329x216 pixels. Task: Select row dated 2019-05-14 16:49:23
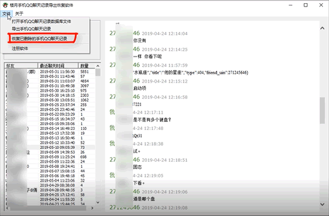tap(50, 129)
